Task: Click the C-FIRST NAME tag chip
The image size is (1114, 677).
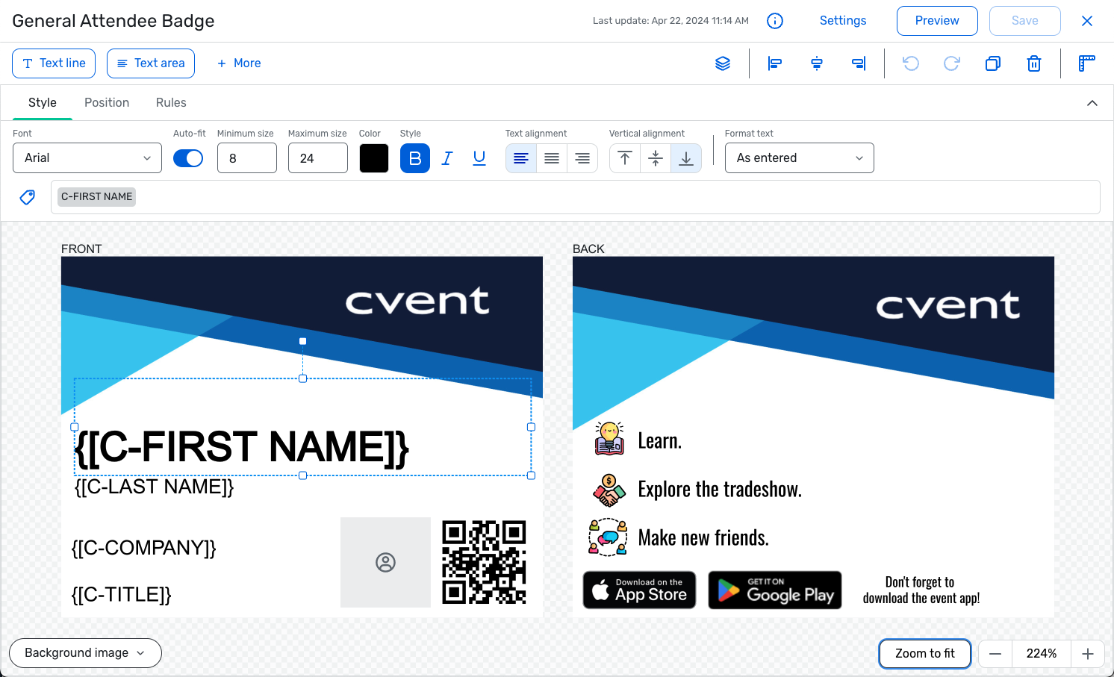Action: click(x=97, y=197)
